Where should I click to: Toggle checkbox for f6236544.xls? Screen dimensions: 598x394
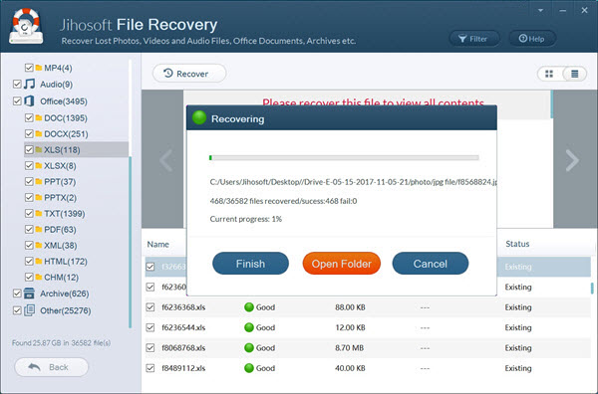coord(150,327)
